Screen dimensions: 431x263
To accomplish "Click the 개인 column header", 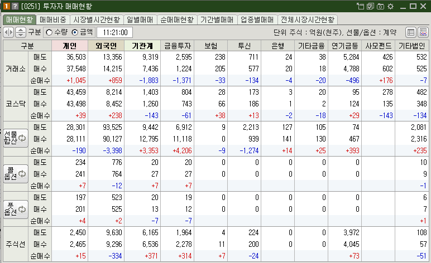I will pos(70,46).
